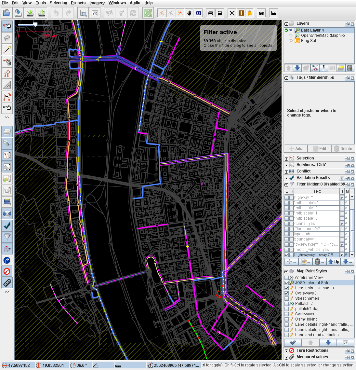Open the Edit menu

coord(15,3)
